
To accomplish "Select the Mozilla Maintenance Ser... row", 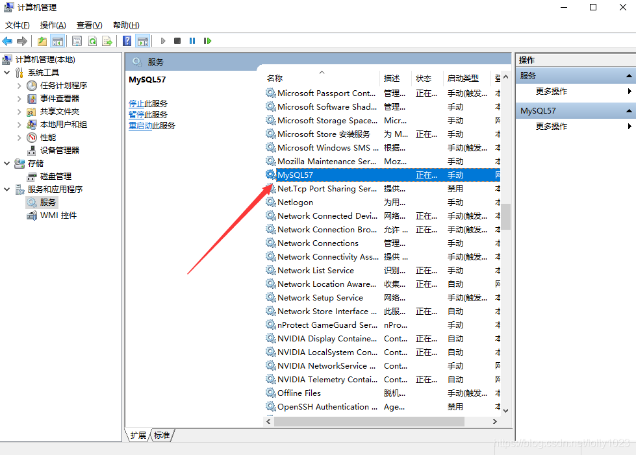I will click(383, 161).
